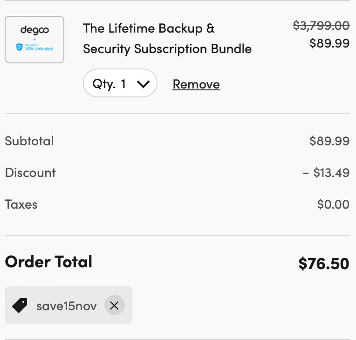Click the Taxes label
This screenshot has width=356, height=340.
tap(21, 204)
